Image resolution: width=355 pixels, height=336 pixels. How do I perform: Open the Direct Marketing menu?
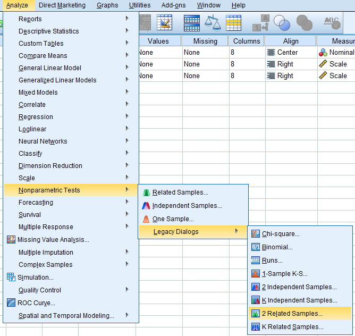click(x=62, y=5)
